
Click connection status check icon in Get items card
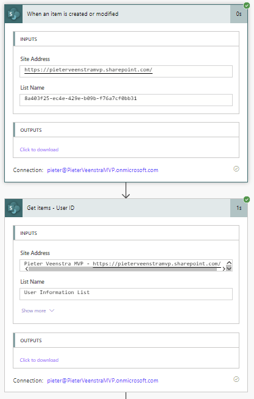pos(236,379)
